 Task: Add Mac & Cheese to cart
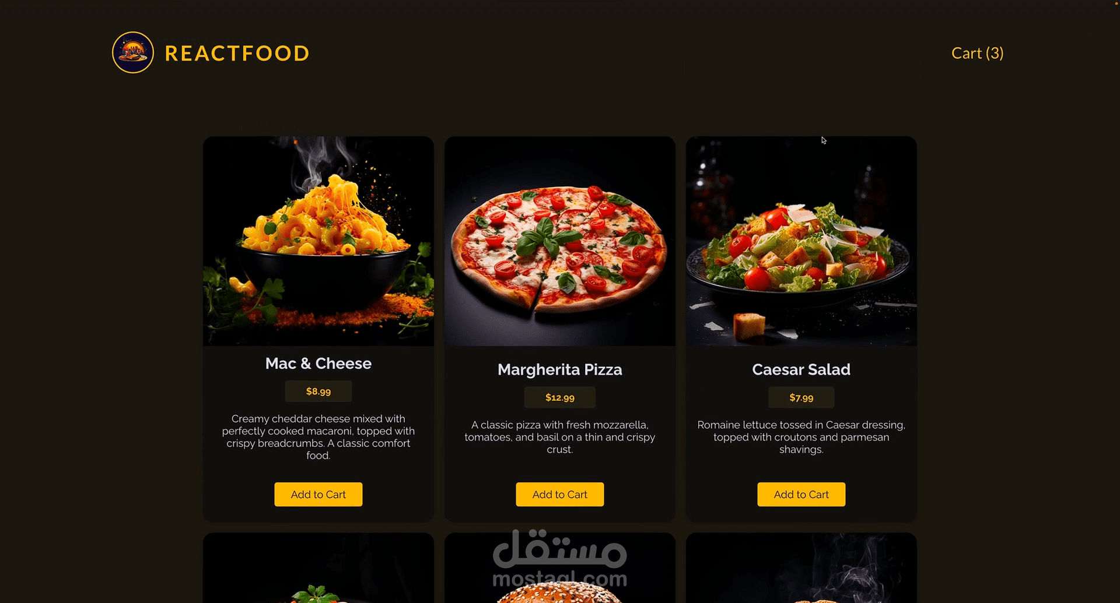point(318,494)
